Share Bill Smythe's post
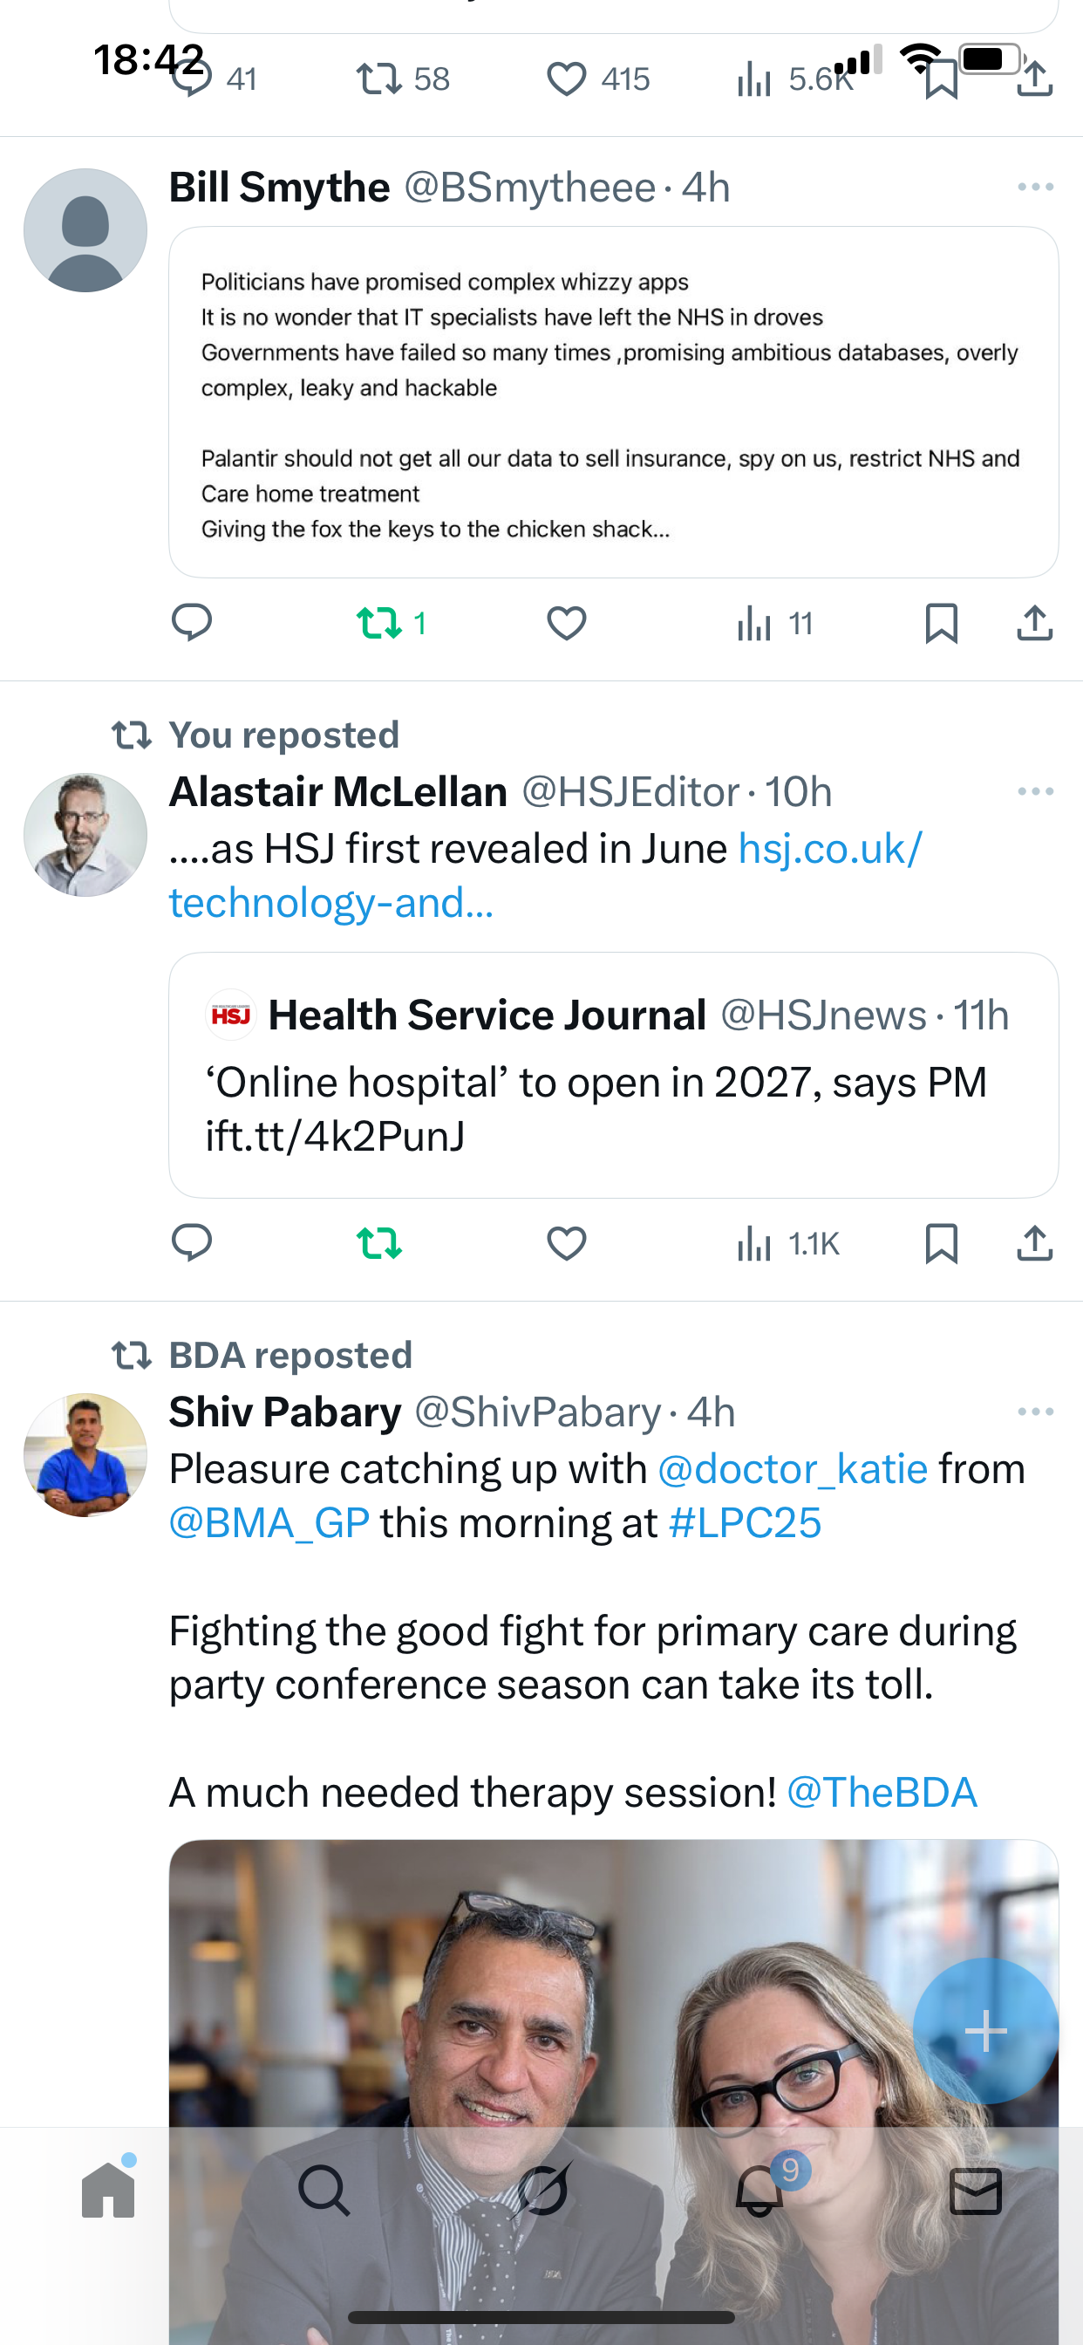This screenshot has width=1083, height=2345. 1035,624
